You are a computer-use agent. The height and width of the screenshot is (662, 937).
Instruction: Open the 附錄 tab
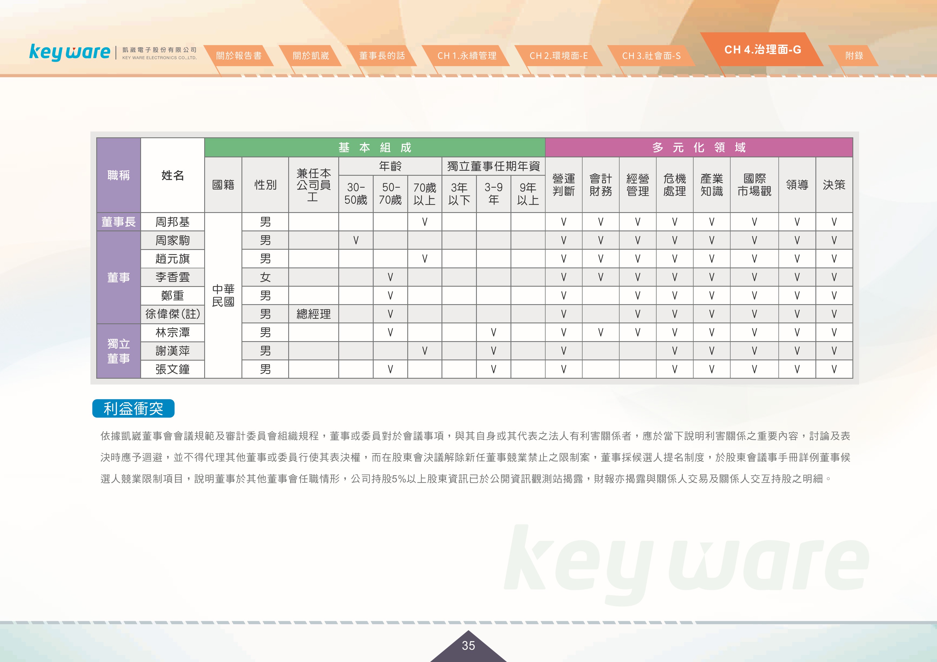pyautogui.click(x=854, y=56)
